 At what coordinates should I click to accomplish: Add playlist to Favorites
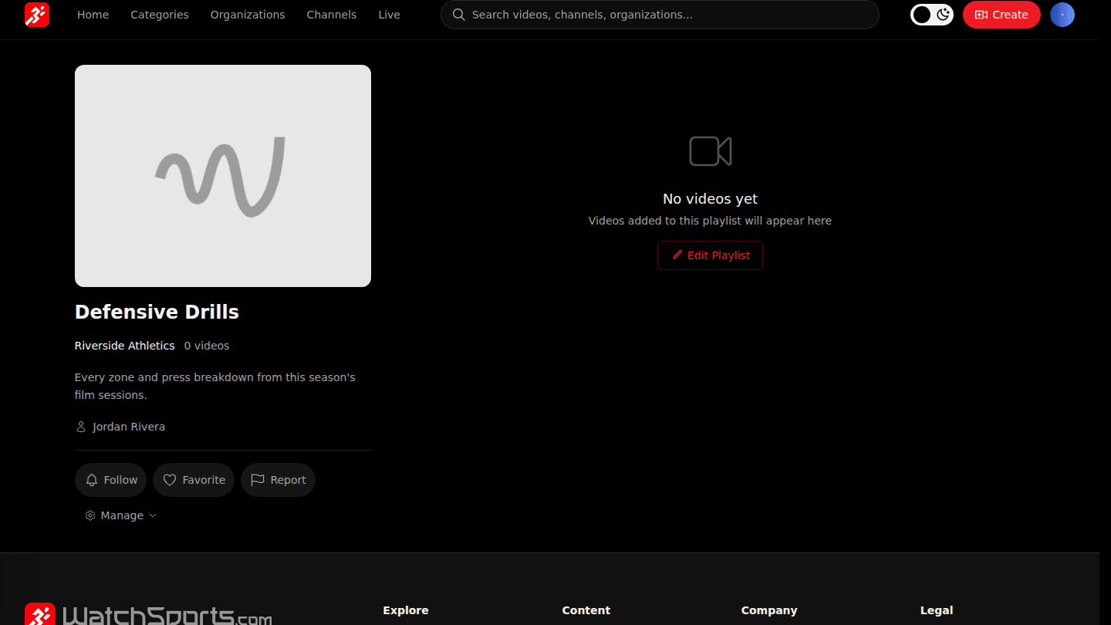coord(194,480)
